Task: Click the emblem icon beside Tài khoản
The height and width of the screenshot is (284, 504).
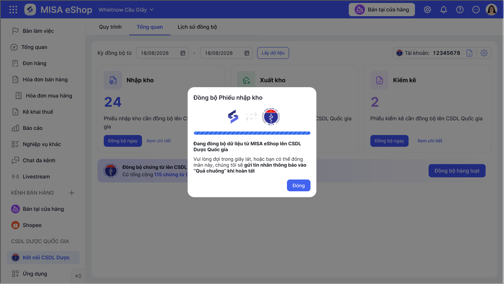Action: tap(399, 53)
